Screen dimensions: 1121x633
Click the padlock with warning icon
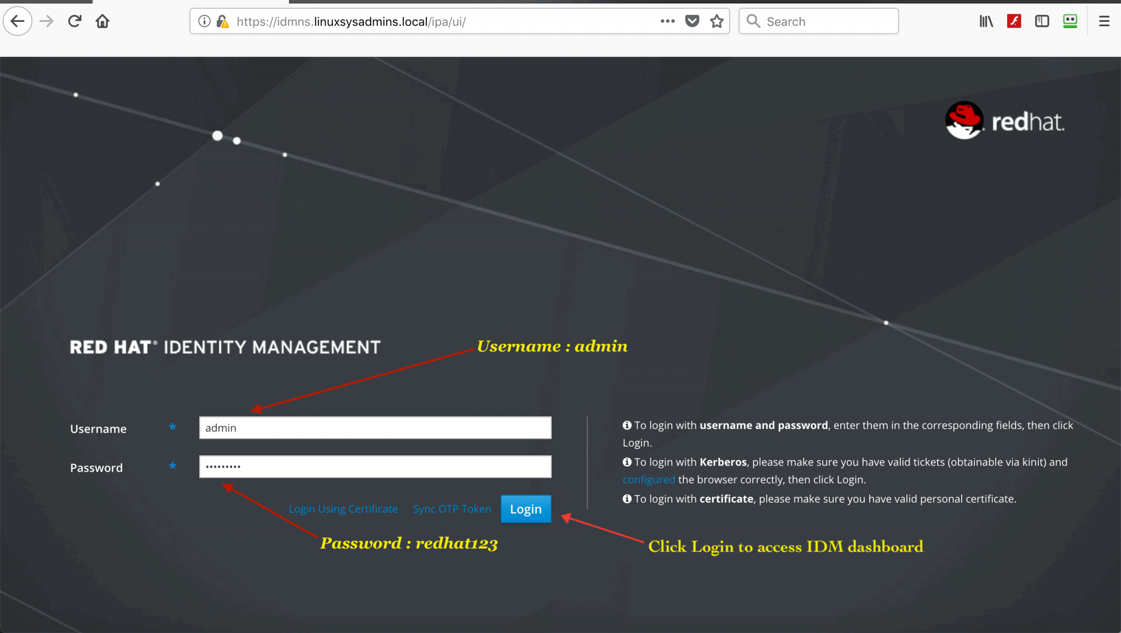point(222,21)
